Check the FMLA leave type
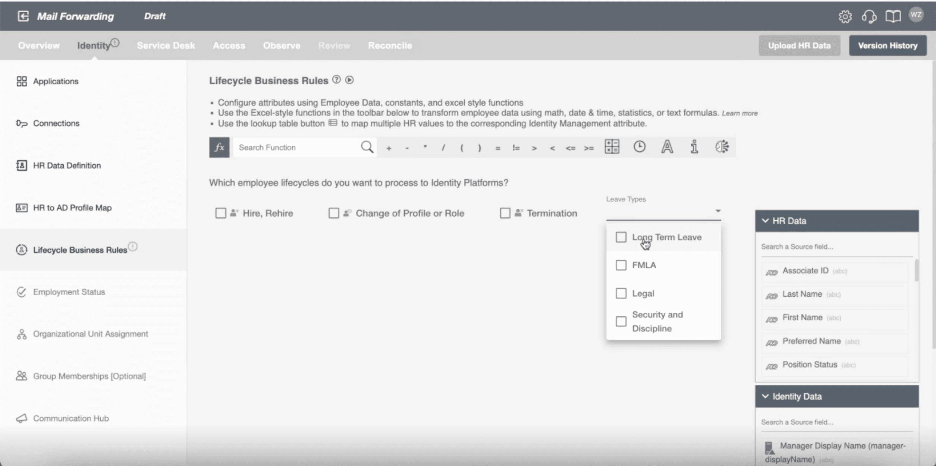This screenshot has height=466, width=936. [x=621, y=265]
